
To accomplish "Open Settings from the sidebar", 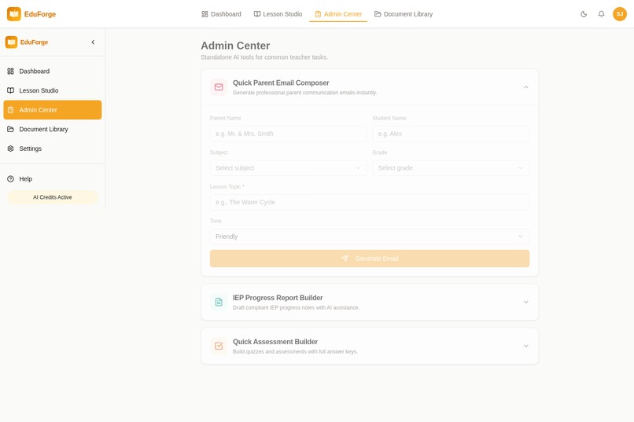I will pos(53,149).
